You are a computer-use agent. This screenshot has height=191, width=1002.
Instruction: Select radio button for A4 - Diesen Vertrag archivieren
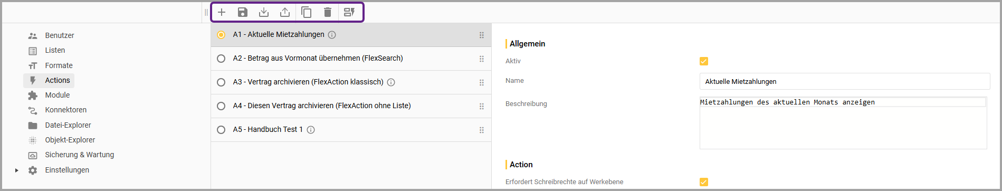coord(221,106)
